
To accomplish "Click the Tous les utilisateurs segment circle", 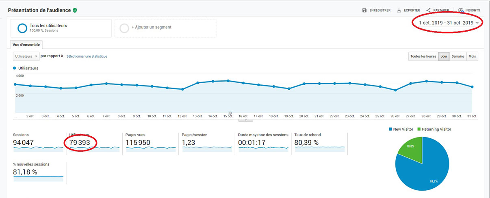I will pyautogui.click(x=22, y=28).
